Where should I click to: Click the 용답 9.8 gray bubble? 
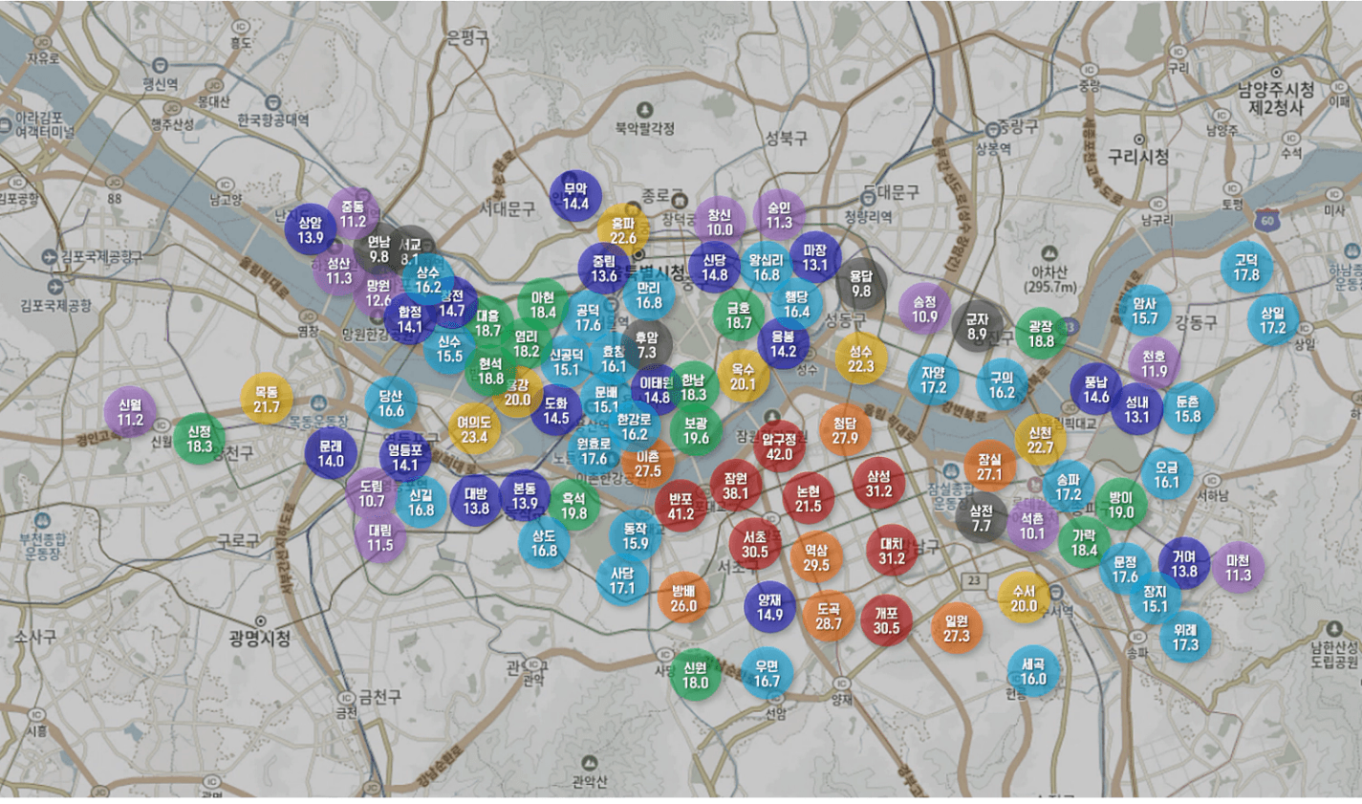coord(861,284)
